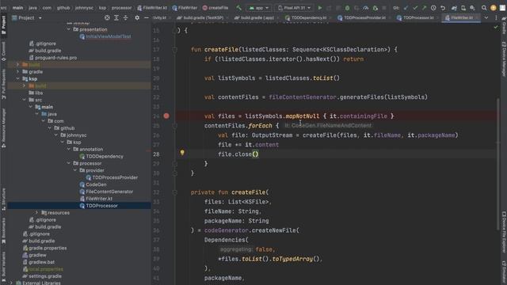Switch to build.gradle (TestKSP) tab

pos(201,17)
